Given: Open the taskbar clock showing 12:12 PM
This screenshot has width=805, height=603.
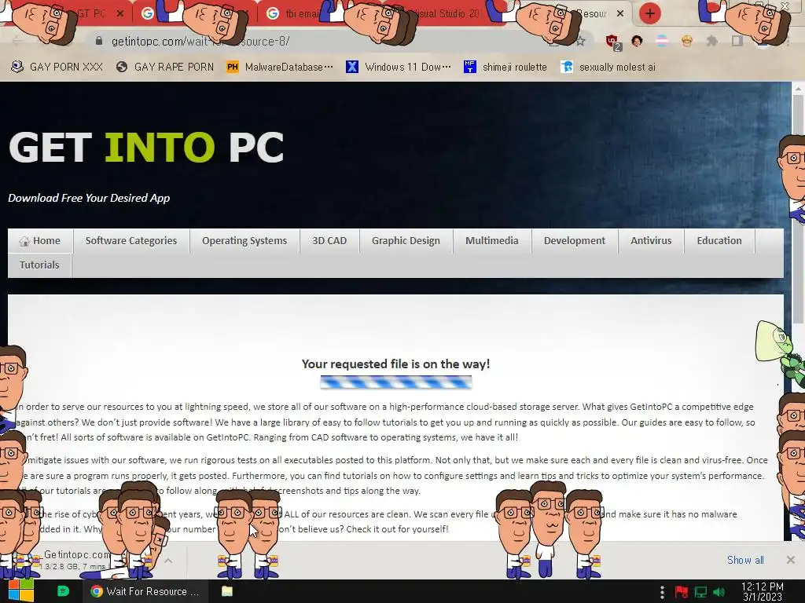Looking at the screenshot, I should [x=763, y=591].
